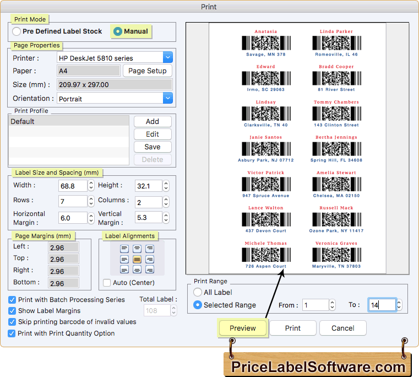The width and height of the screenshot is (419, 377).
Task: Adjust the To range stepper
Action: 399,304
